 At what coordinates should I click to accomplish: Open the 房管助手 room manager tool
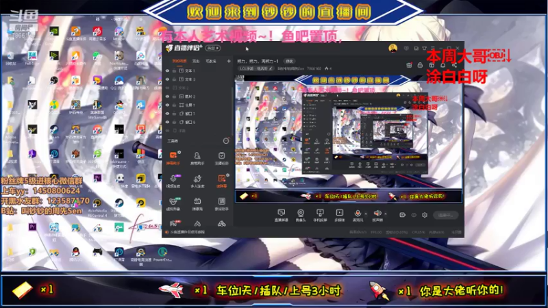click(197, 158)
